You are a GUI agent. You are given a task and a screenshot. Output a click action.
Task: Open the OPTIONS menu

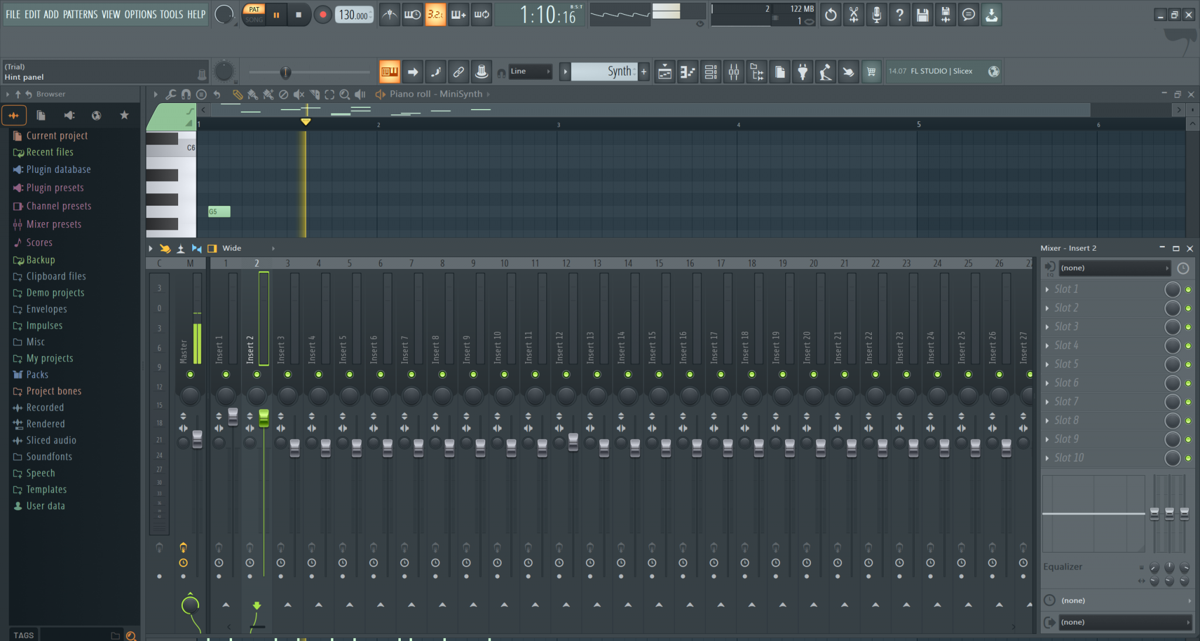(x=140, y=15)
